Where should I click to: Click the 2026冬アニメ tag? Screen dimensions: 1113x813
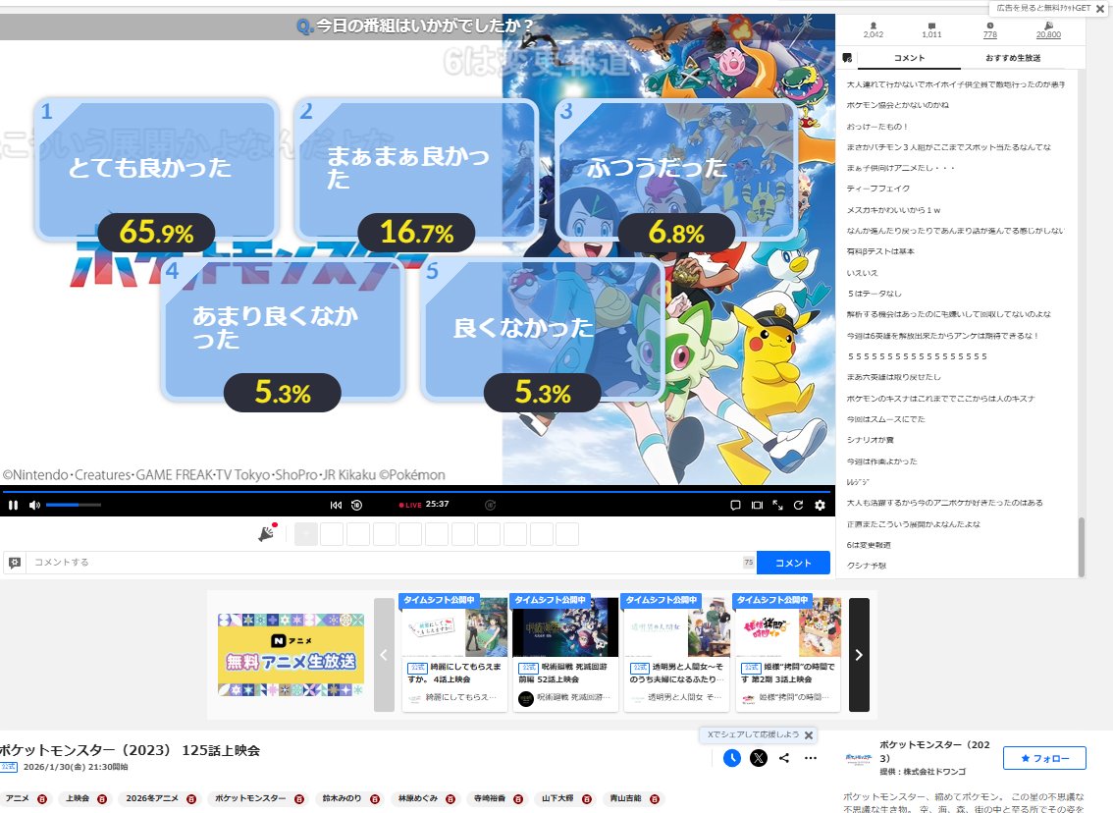(x=152, y=799)
